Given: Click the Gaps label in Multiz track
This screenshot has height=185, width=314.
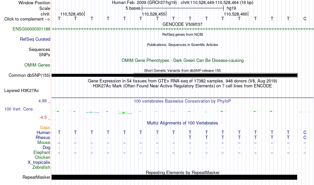Looking at the screenshot, I should click(x=45, y=128).
